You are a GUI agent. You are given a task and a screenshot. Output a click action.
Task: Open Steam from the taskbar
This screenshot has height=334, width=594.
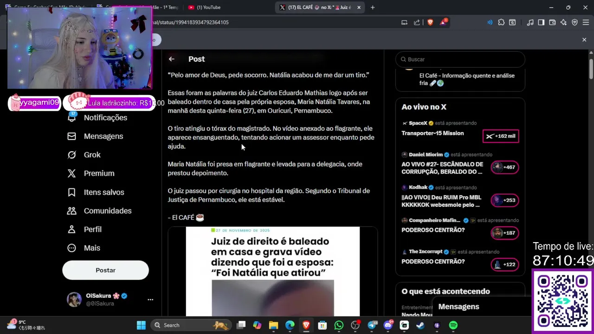click(420, 325)
